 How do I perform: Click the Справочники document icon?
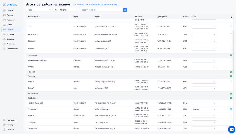coord(4,49)
